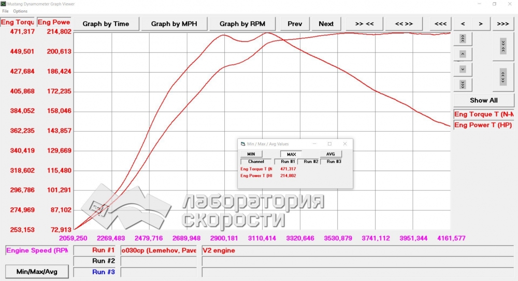The width and height of the screenshot is (518, 281).
Task: Click the double up-arrow scroll icon
Action: pos(463,39)
